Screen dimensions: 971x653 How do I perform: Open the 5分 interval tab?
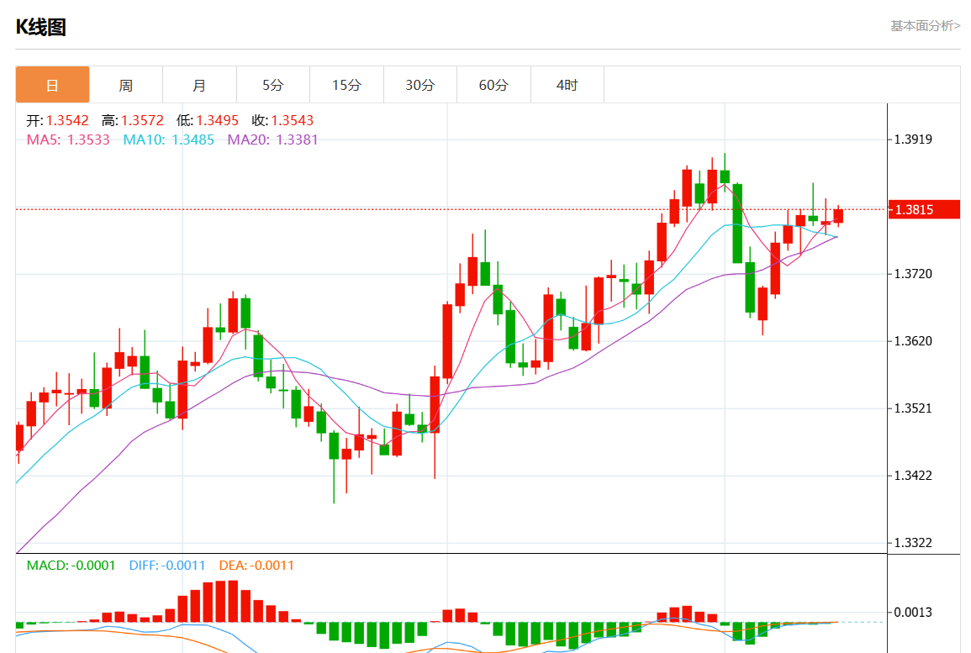pyautogui.click(x=273, y=85)
